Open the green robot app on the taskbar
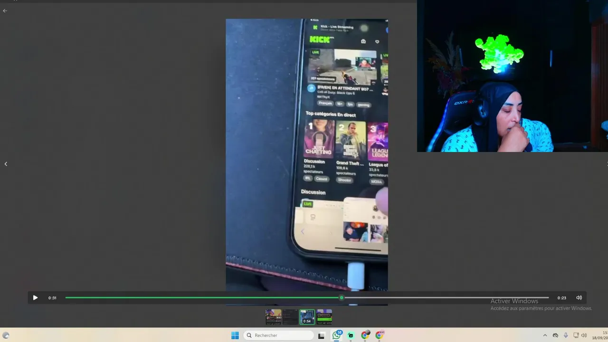608x342 pixels. (x=351, y=335)
